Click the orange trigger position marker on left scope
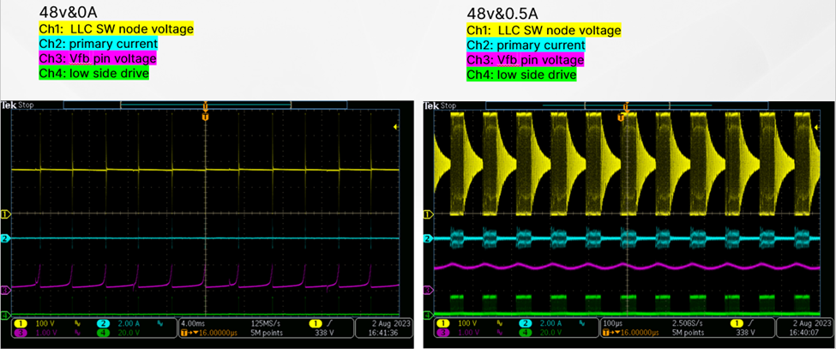 click(x=205, y=115)
